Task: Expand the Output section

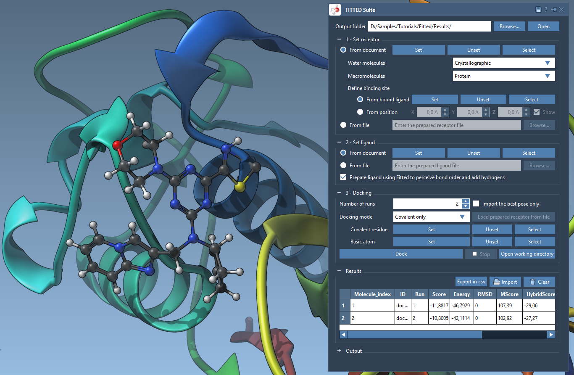Action: coord(339,351)
